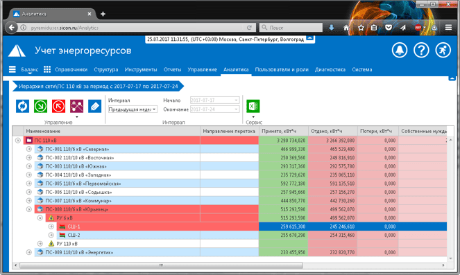The image size is (460, 275).
Task: Click the green circular arrow icon
Action: coord(40,106)
